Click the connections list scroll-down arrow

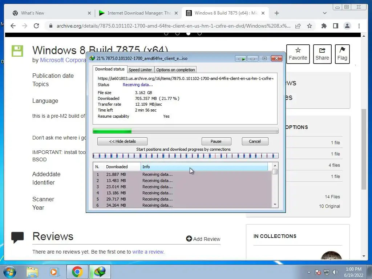point(275,205)
